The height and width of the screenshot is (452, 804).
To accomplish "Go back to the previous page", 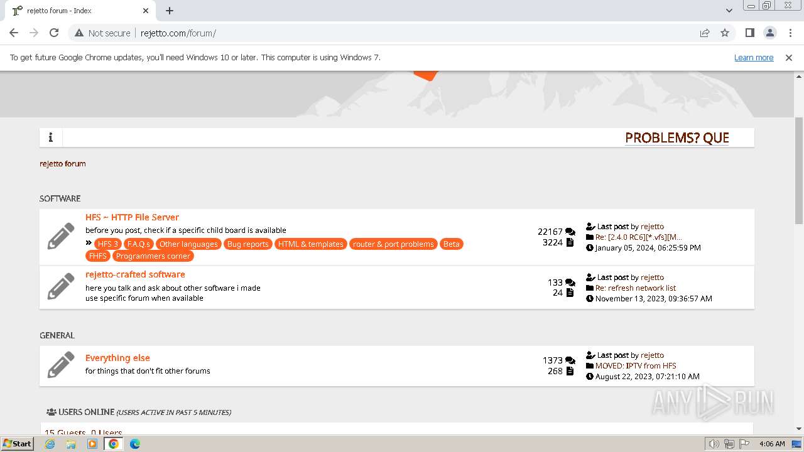I will (x=14, y=33).
